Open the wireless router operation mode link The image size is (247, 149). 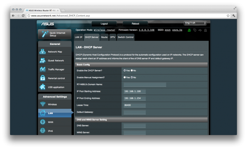105,30
